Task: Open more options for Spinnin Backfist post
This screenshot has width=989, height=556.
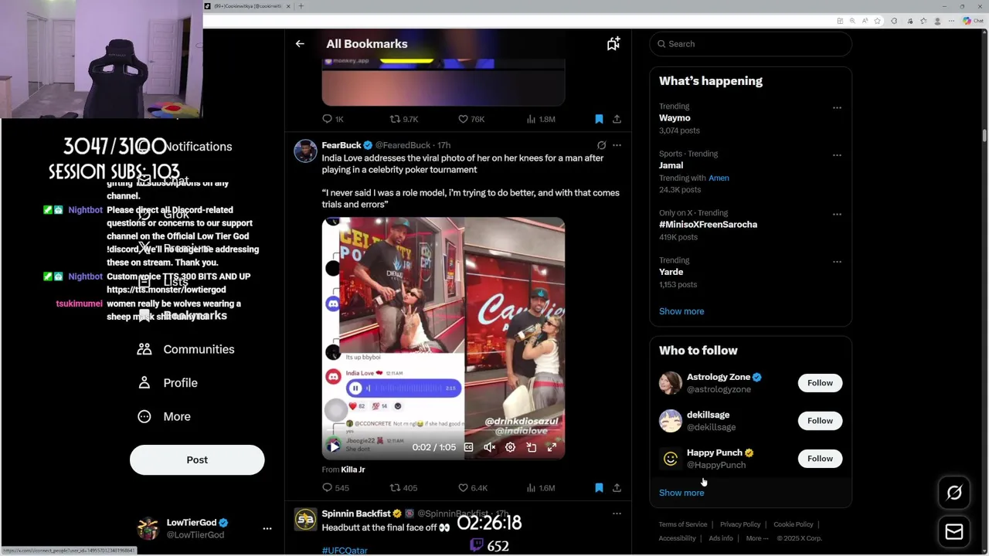Action: (617, 514)
